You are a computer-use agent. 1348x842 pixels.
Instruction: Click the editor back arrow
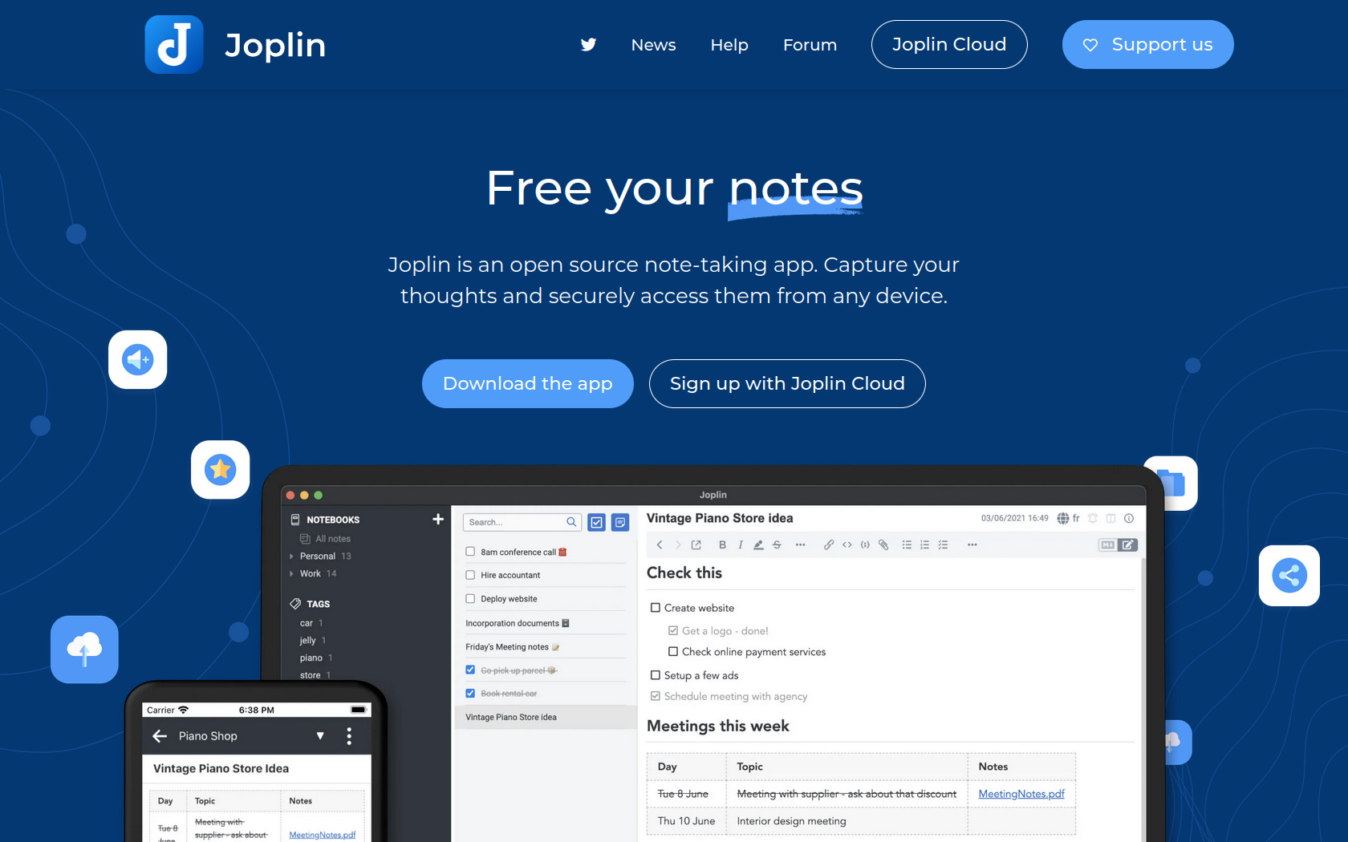pos(660,544)
